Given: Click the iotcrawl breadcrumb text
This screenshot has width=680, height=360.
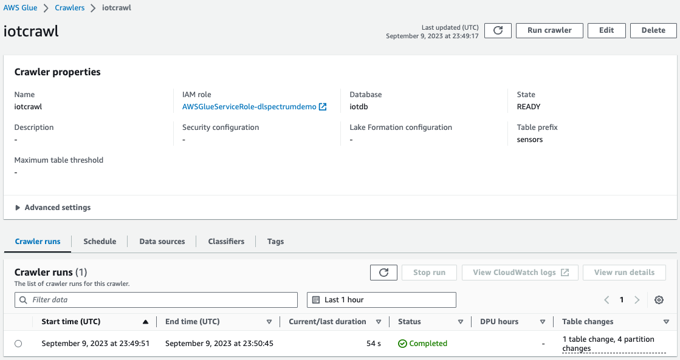Looking at the screenshot, I should [116, 8].
